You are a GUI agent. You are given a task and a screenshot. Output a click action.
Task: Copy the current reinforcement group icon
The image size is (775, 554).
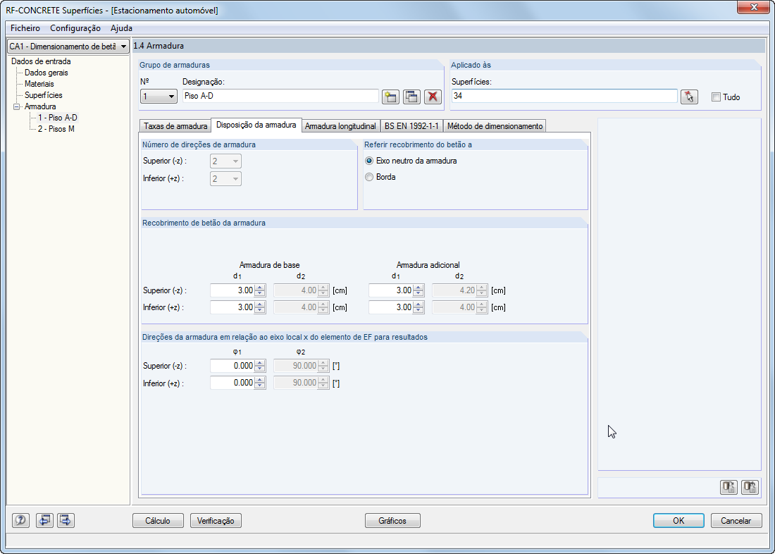coord(411,97)
